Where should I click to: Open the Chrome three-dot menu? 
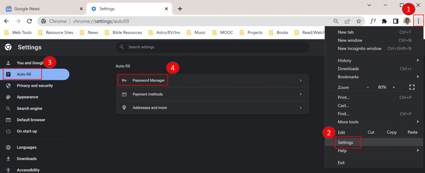tap(418, 21)
